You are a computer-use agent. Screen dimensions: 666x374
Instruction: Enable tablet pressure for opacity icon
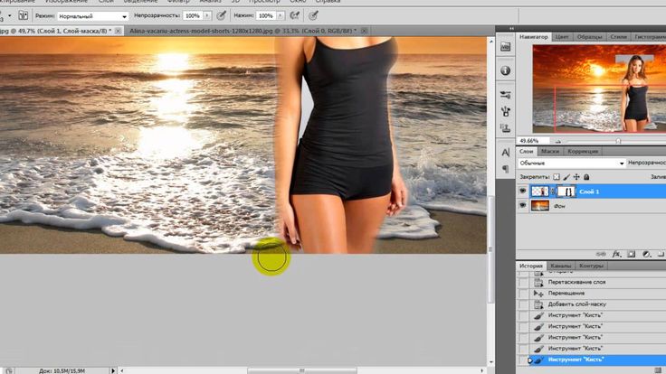click(x=222, y=15)
